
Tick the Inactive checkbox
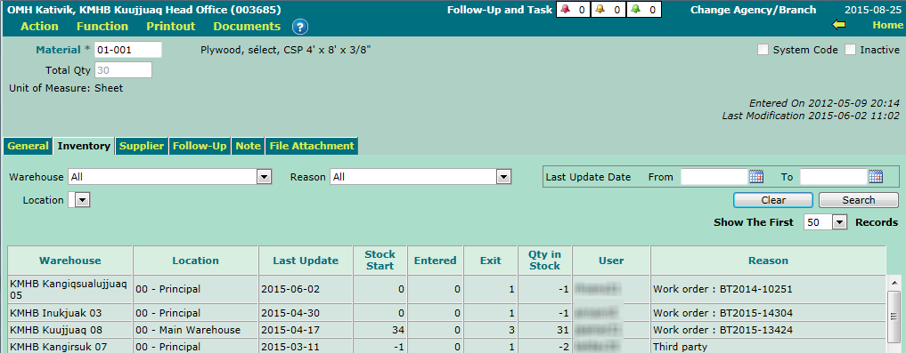pos(850,50)
